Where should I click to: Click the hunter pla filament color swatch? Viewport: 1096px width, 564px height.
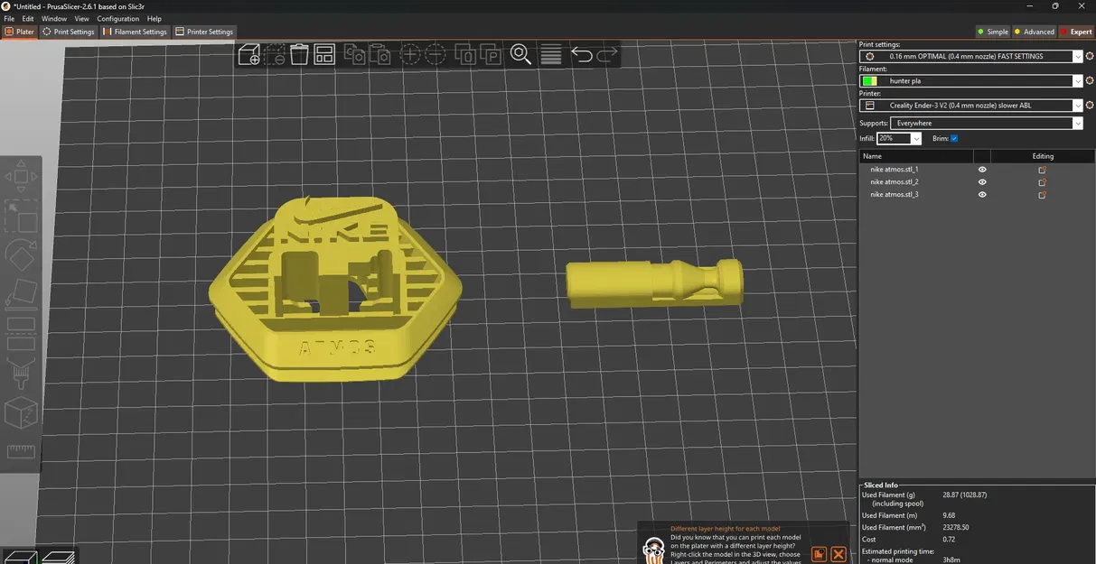tap(869, 80)
